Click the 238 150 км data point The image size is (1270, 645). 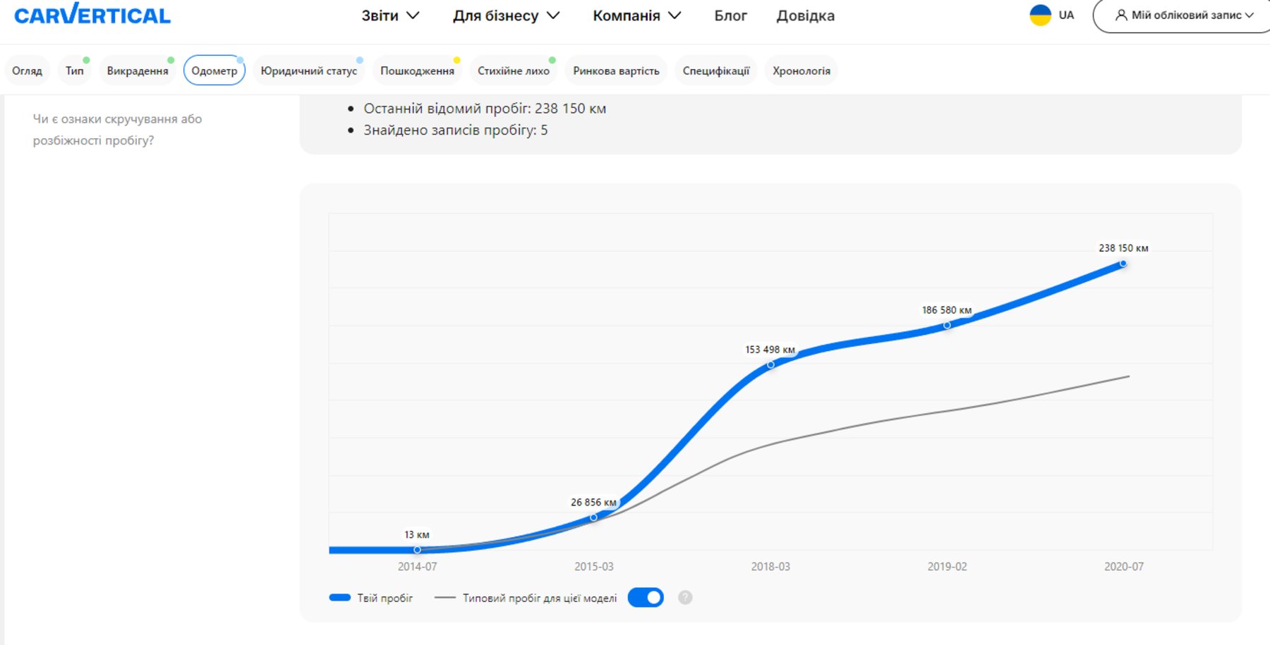point(1123,264)
